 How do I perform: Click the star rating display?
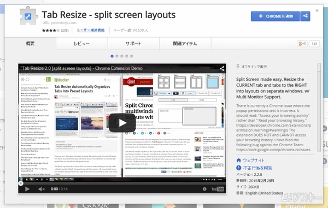pyautogui.click(x=51, y=30)
